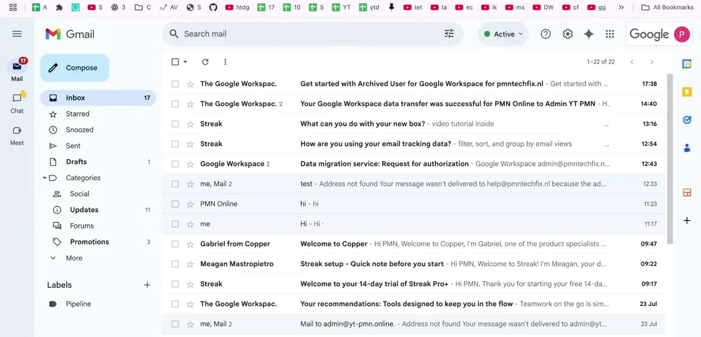
Task: Check the Your recommendations email checkbox
Action: click(x=175, y=304)
